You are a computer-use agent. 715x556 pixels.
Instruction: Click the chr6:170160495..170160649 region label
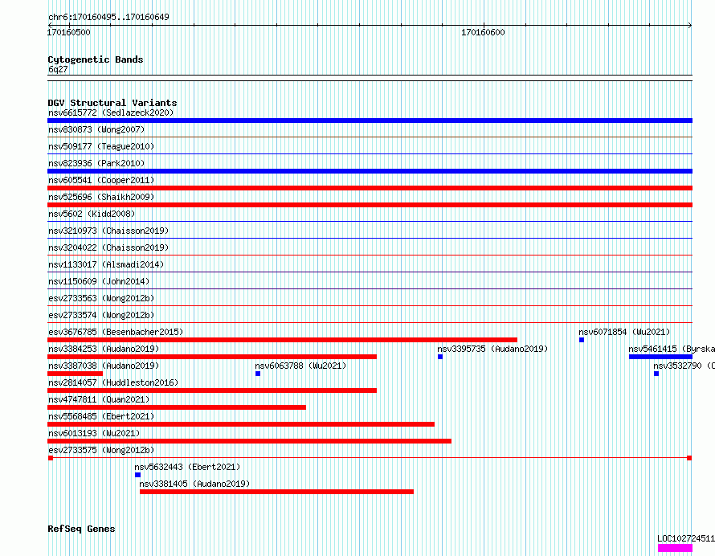[108, 18]
